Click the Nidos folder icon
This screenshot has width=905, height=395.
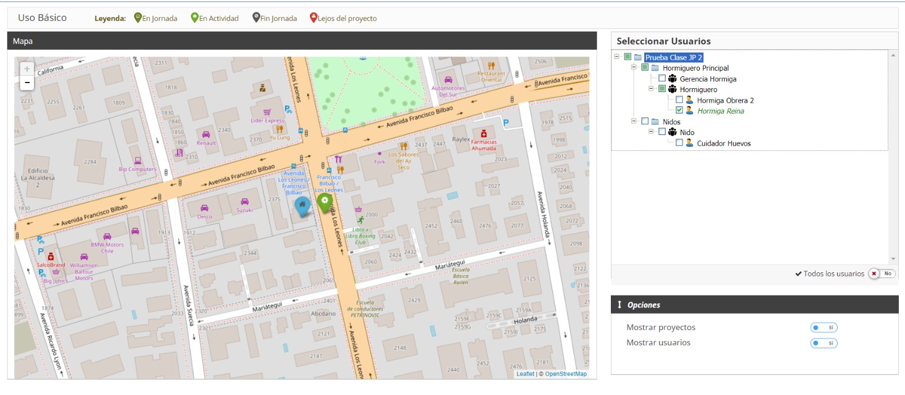[655, 121]
